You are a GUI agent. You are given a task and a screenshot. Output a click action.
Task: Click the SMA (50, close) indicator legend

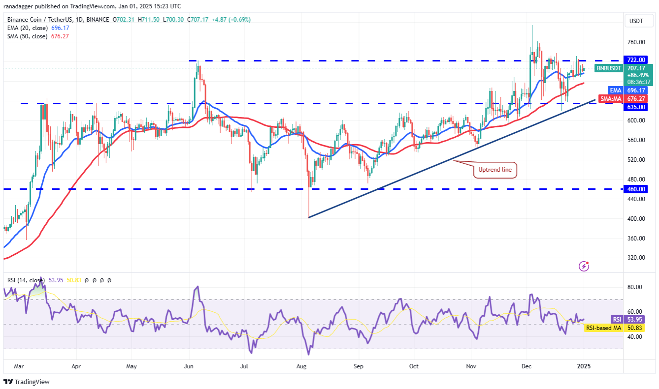click(27, 36)
